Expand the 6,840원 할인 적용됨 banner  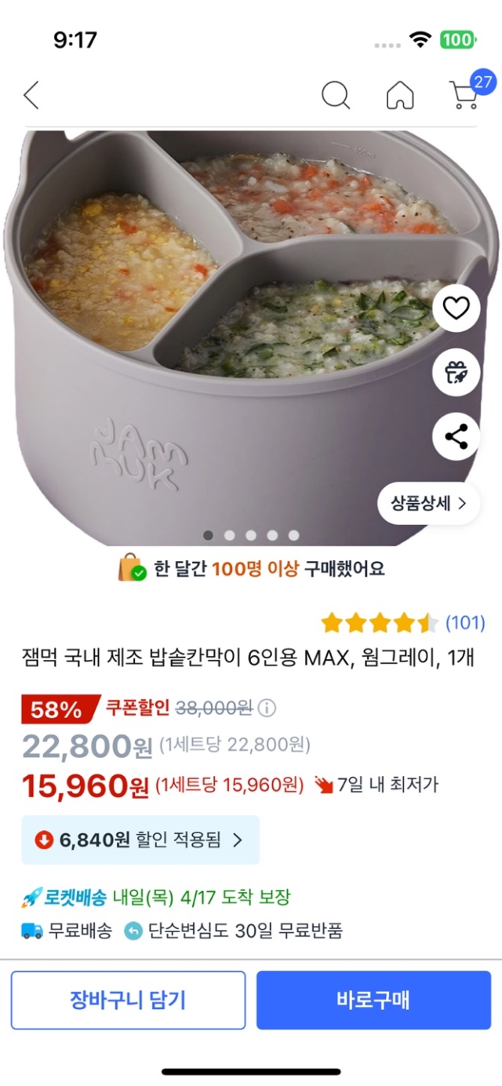[140, 840]
